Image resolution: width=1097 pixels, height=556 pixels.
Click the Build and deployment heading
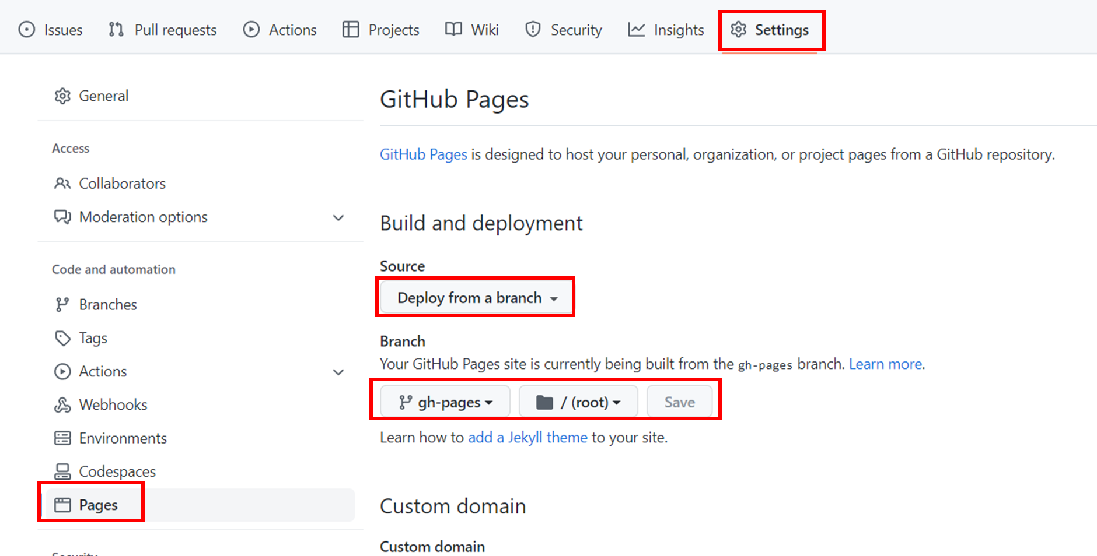(x=481, y=223)
